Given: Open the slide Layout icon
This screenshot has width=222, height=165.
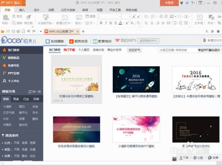Looking at the screenshot, I should (79, 18).
